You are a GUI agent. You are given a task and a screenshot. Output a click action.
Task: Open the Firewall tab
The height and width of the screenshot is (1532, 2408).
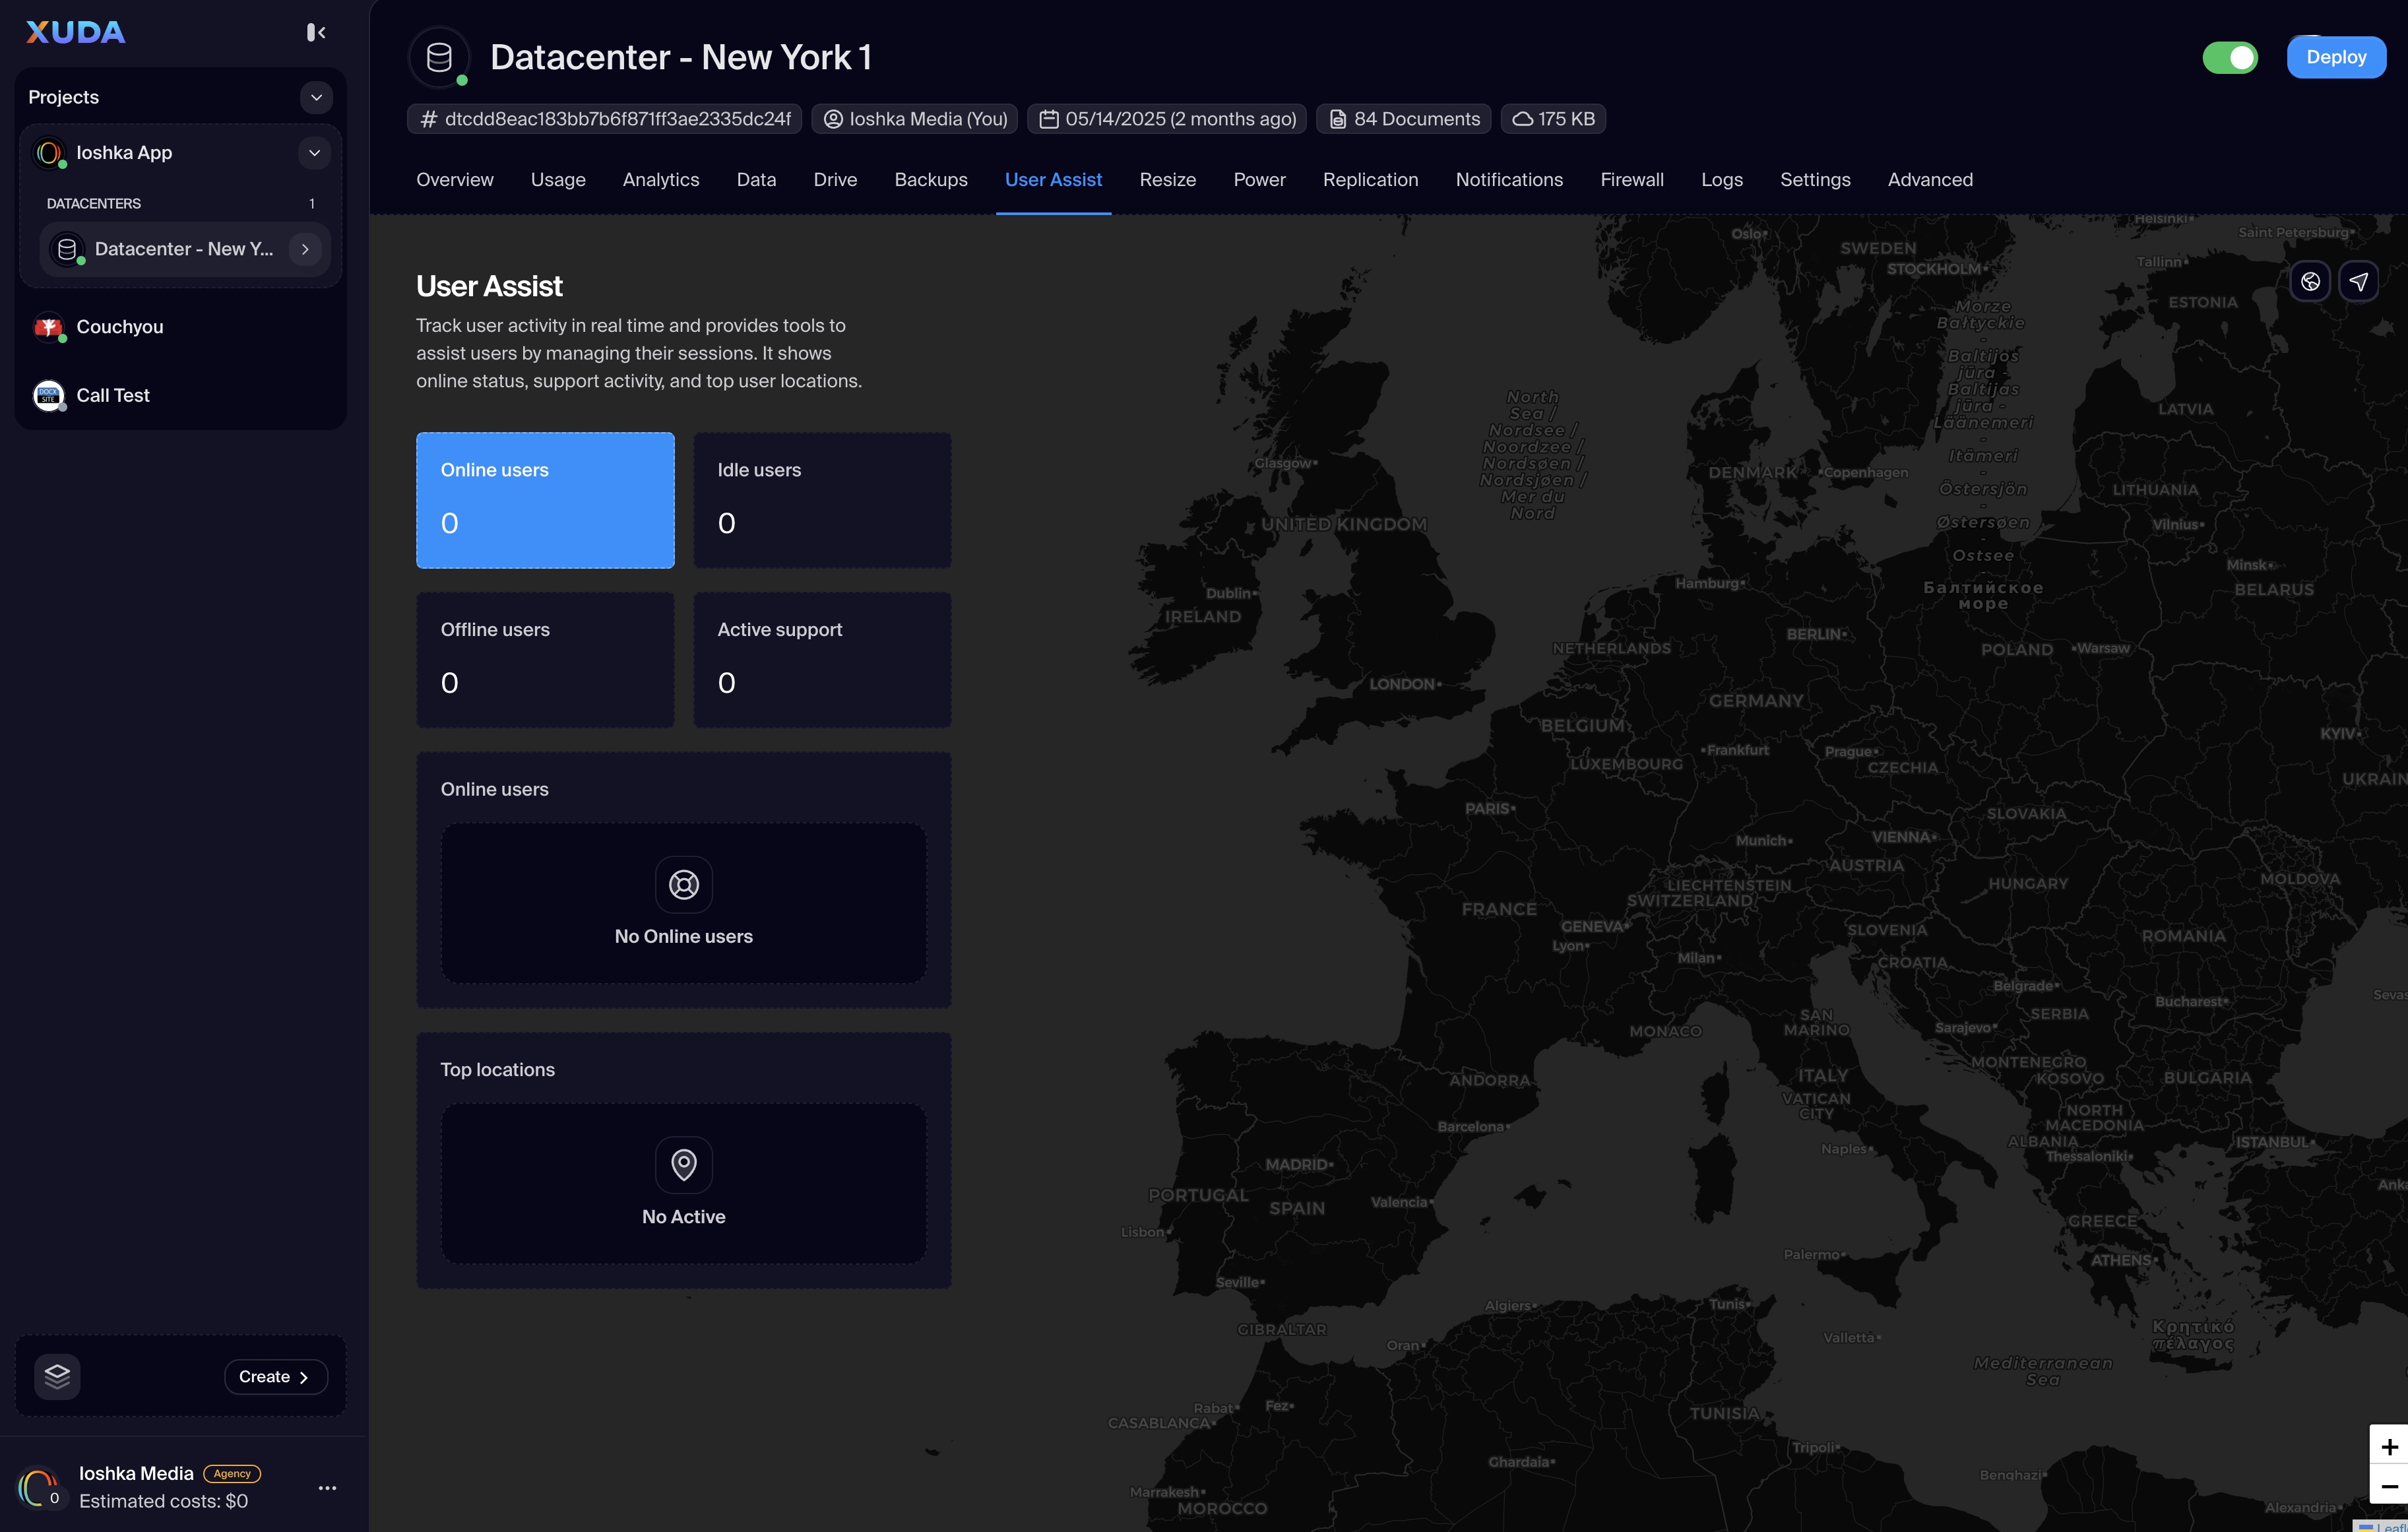tap(1631, 180)
